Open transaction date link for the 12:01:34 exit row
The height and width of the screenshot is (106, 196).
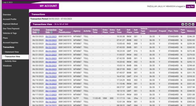51,102
